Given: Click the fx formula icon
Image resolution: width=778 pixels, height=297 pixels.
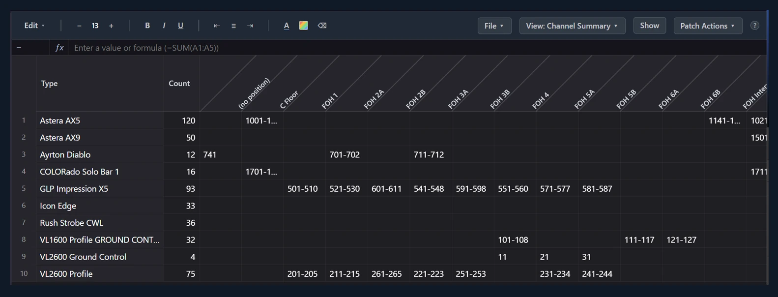Looking at the screenshot, I should pyautogui.click(x=59, y=48).
